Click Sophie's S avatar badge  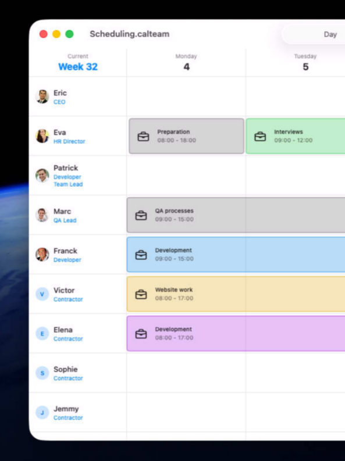(42, 373)
